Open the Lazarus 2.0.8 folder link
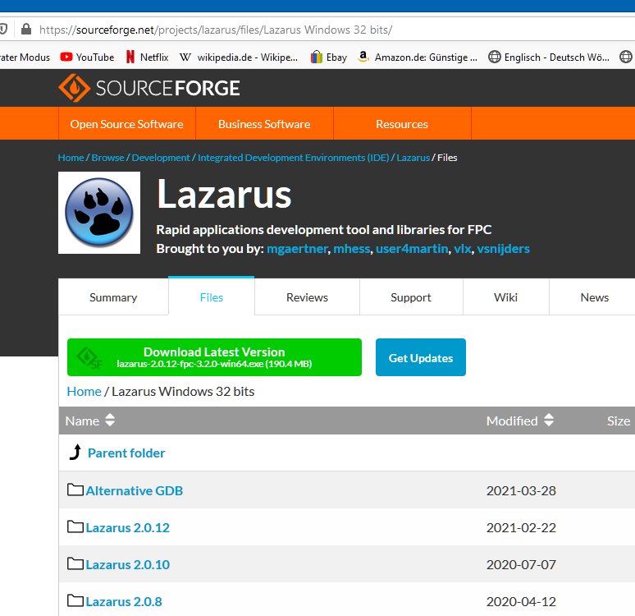This screenshot has width=635, height=616. click(124, 601)
